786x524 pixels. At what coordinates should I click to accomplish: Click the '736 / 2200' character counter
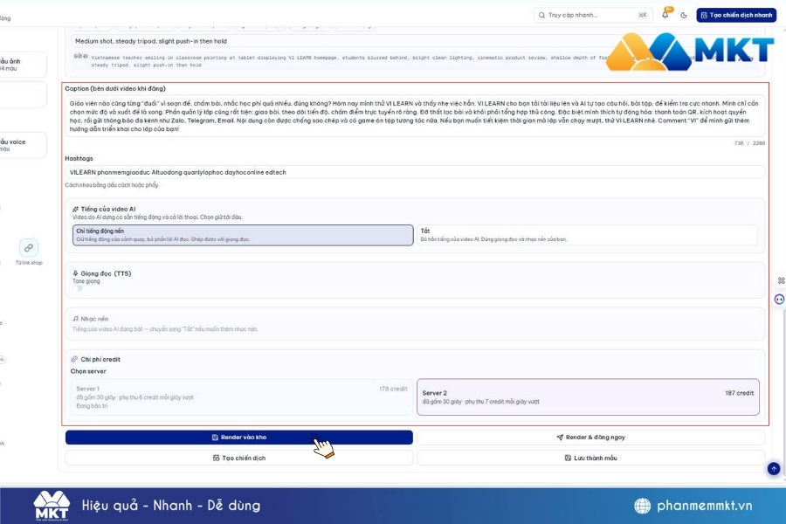[x=749, y=143]
